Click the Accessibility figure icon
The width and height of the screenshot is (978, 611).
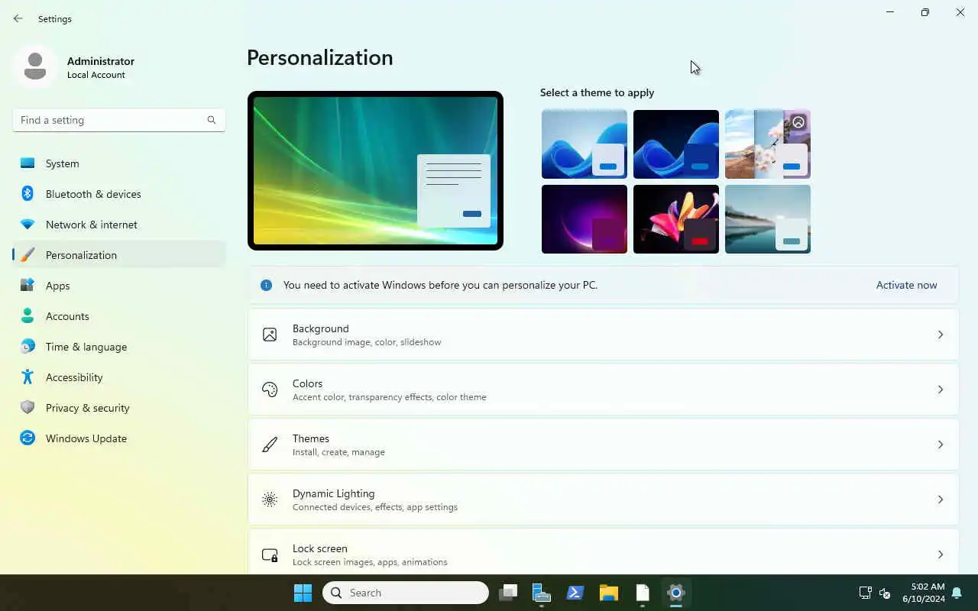[x=28, y=377]
